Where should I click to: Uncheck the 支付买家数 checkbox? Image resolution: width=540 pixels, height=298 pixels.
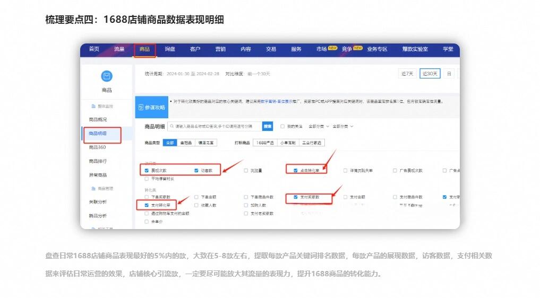[x=295, y=197]
